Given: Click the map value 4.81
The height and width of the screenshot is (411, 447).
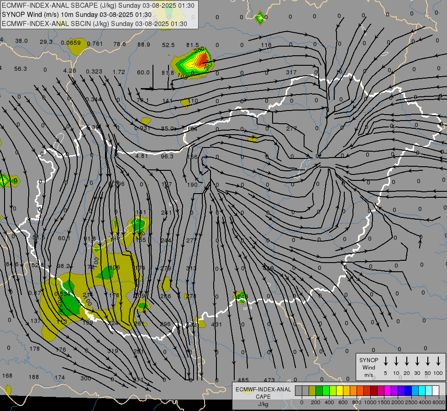Looking at the screenshot, I should coord(142,156).
